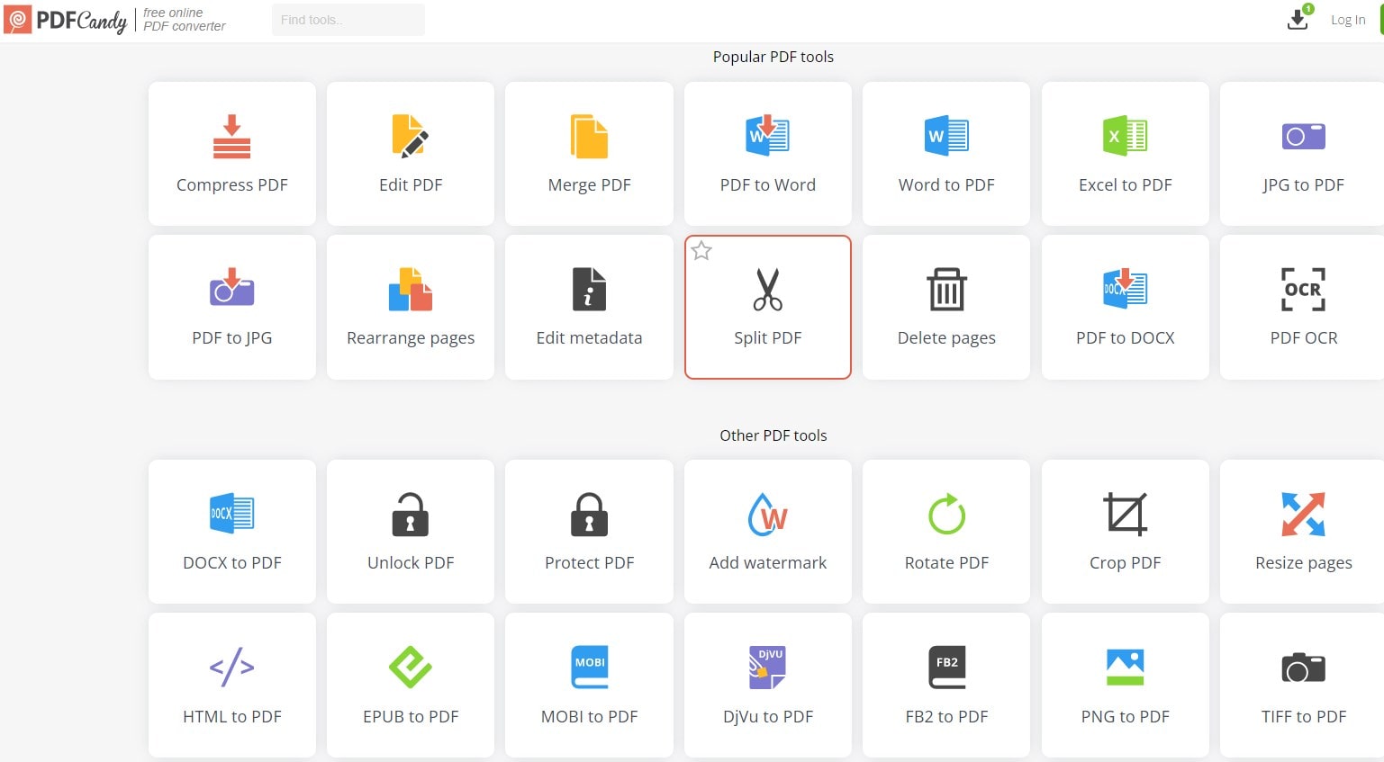Open the downloads icon in header

[x=1298, y=19]
